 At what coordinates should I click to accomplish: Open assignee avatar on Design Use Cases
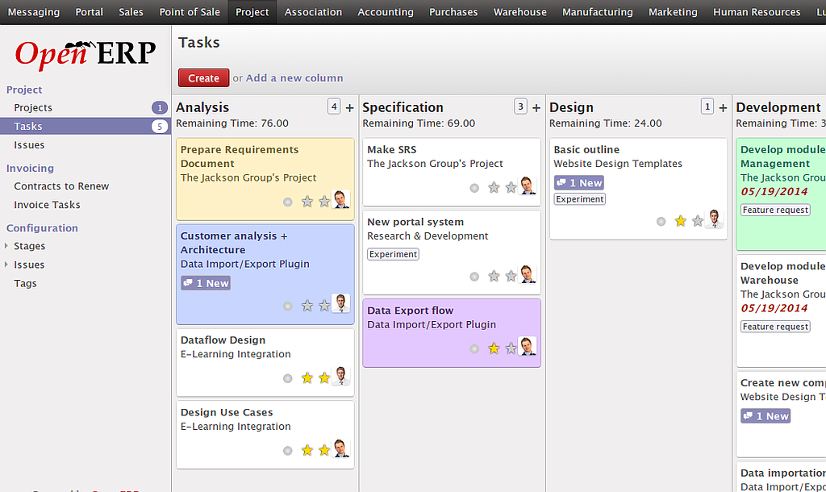pyautogui.click(x=341, y=448)
